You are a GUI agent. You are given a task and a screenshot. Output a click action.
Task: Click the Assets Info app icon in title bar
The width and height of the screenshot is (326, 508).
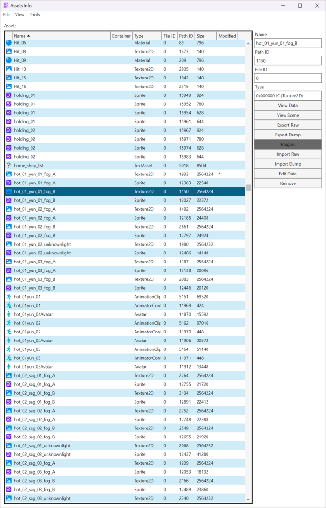tap(6, 6)
